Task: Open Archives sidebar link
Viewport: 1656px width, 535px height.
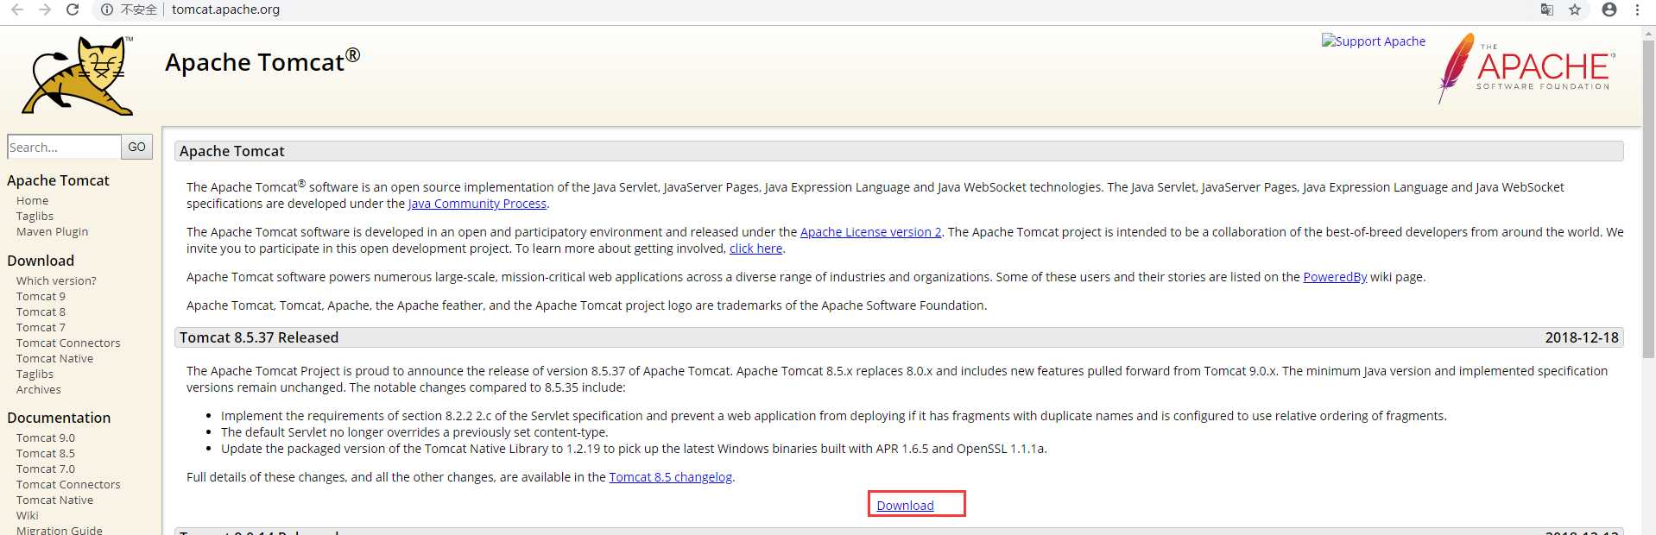Action: 38,389
